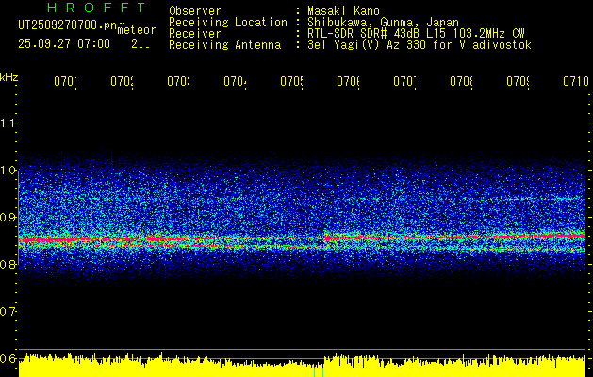This screenshot has height=377, width=593.
Task: Click the 1.1 frequency axis label
Action: [x=8, y=123]
